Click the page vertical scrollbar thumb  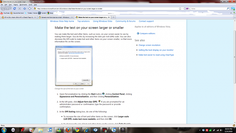click(x=235, y=57)
